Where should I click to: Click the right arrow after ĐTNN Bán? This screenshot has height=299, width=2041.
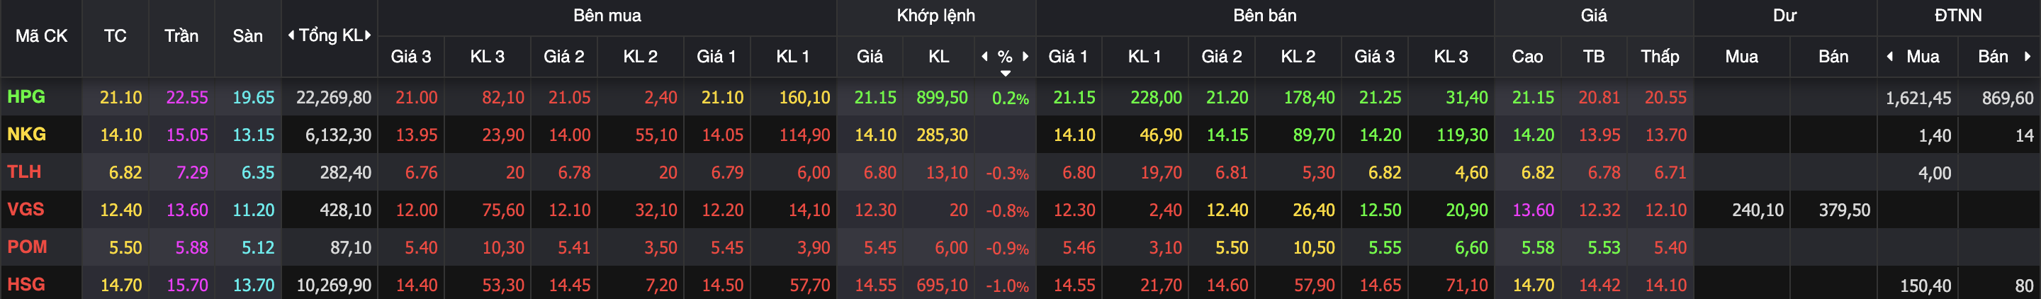coord(2028,56)
